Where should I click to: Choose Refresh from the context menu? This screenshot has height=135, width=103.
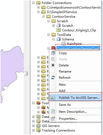[x=65, y=77]
